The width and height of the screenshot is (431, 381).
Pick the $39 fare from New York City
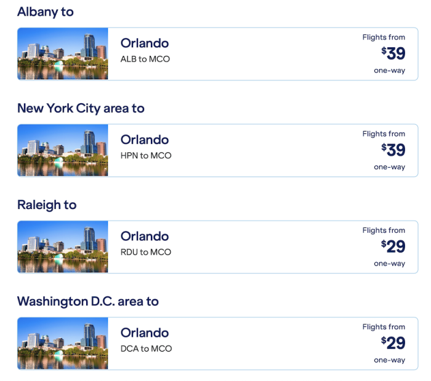tap(393, 150)
